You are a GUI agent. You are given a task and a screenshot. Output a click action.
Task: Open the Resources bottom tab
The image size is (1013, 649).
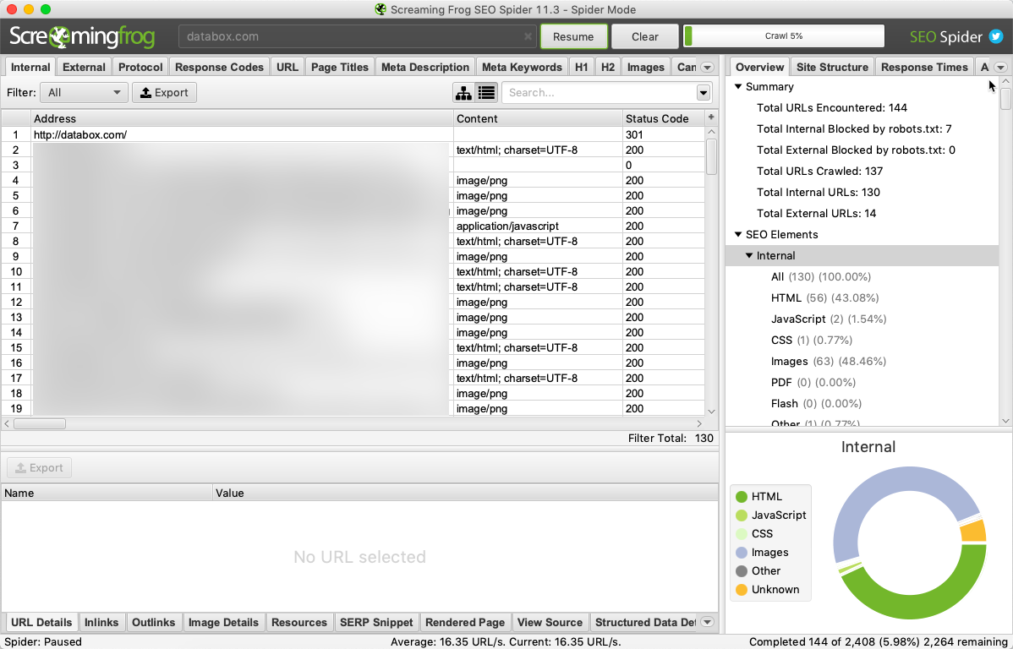tap(299, 623)
